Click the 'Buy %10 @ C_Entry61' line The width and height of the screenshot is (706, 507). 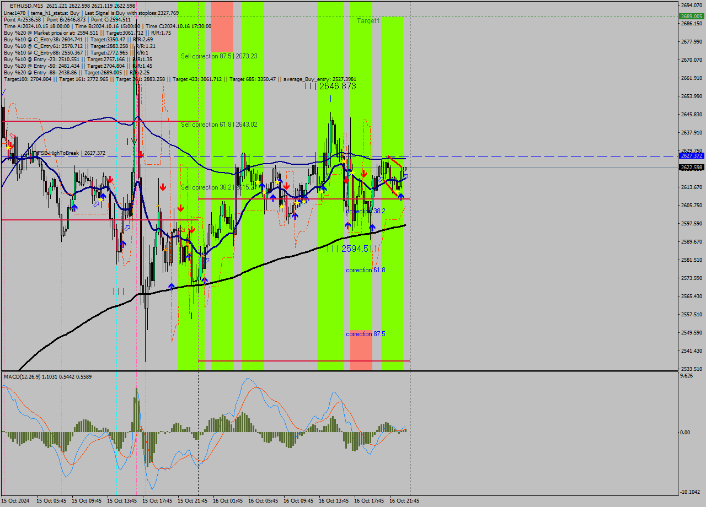click(79, 46)
